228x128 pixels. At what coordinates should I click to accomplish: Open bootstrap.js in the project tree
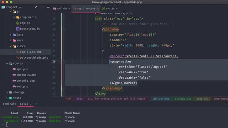30,29
